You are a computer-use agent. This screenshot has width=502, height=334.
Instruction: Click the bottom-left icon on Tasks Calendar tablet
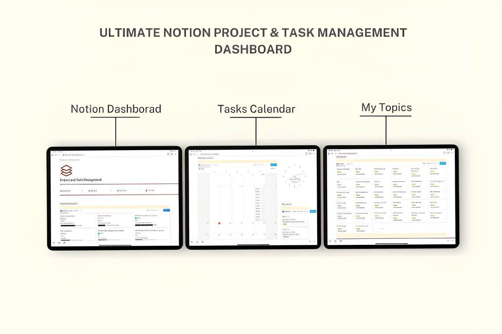[x=192, y=242]
